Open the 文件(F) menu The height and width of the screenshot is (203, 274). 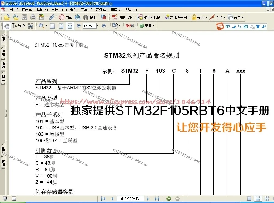12,10
